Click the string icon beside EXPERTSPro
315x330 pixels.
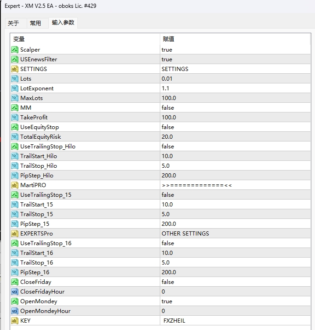15,234
